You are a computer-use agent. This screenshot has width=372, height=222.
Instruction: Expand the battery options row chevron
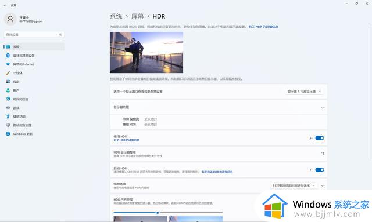[323, 186]
